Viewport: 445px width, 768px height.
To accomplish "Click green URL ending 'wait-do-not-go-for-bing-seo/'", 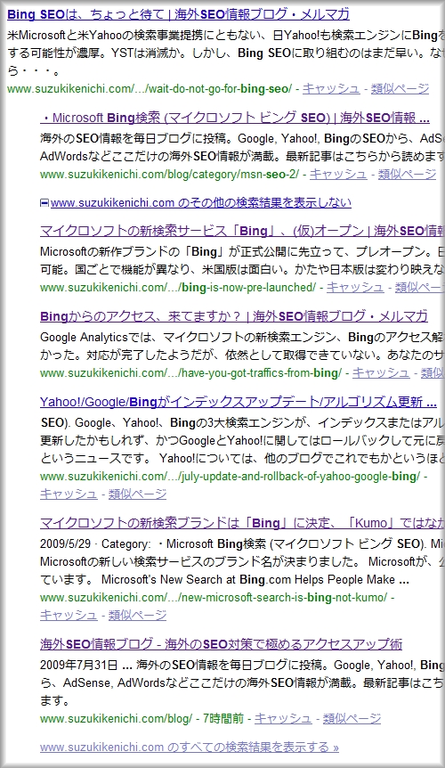I will (x=150, y=89).
